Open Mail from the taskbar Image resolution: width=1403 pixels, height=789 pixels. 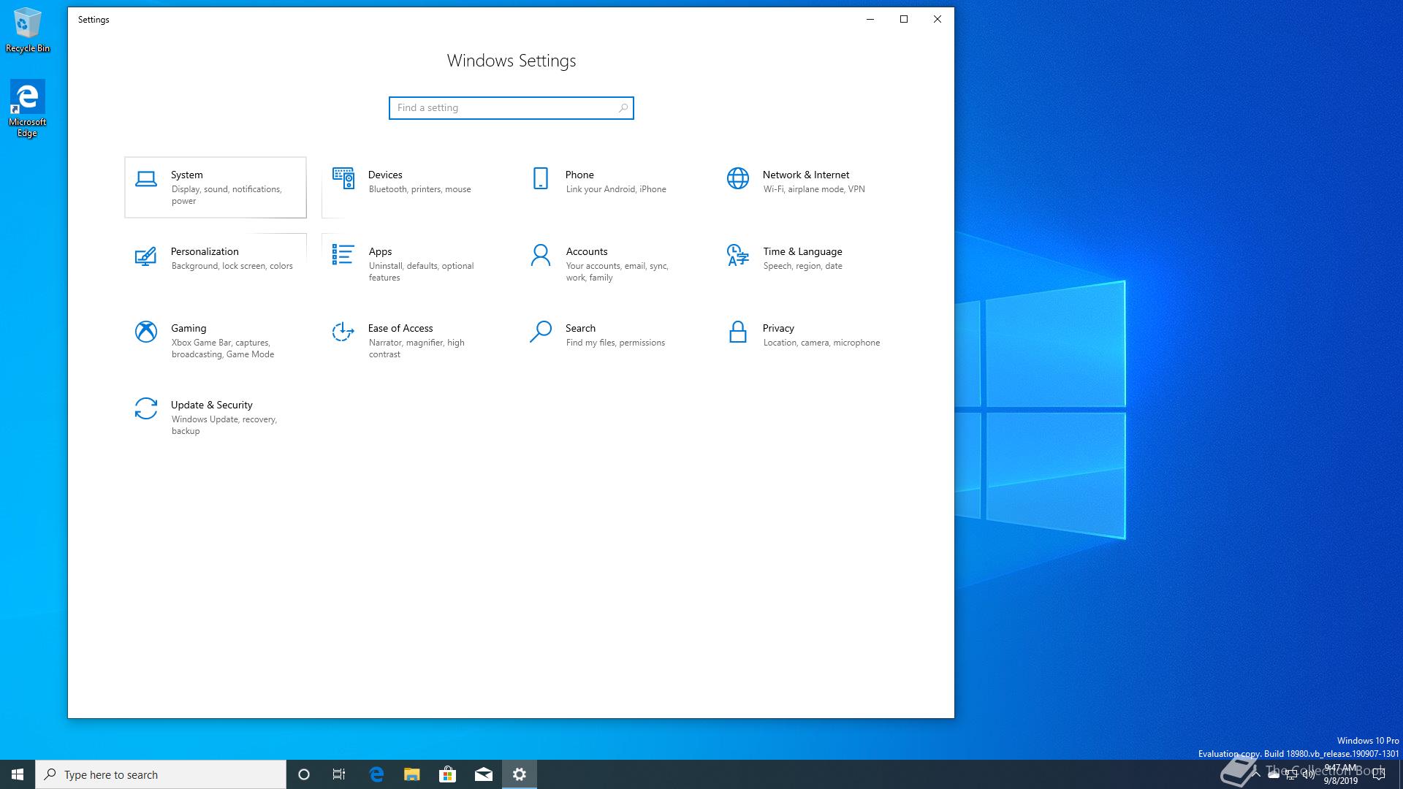click(484, 774)
